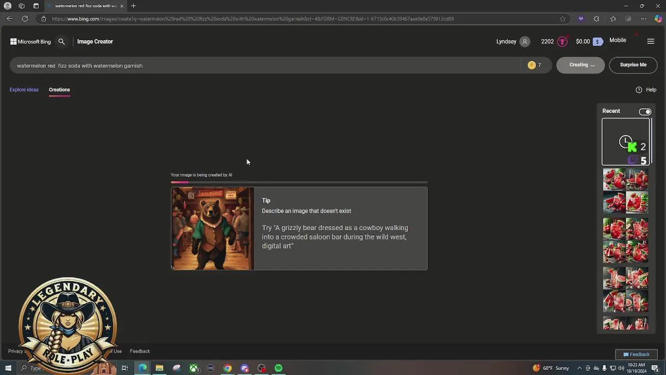666x375 pixels.
Task: Open the grizzly bear cowboy tip image
Action: (x=213, y=229)
